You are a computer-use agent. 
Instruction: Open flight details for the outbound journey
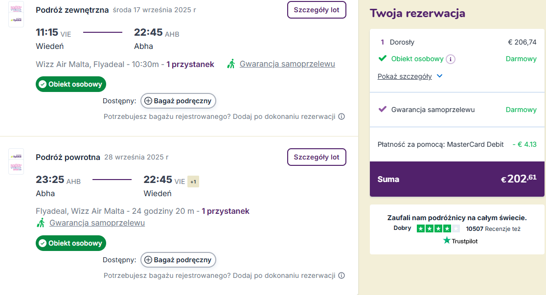(x=317, y=10)
